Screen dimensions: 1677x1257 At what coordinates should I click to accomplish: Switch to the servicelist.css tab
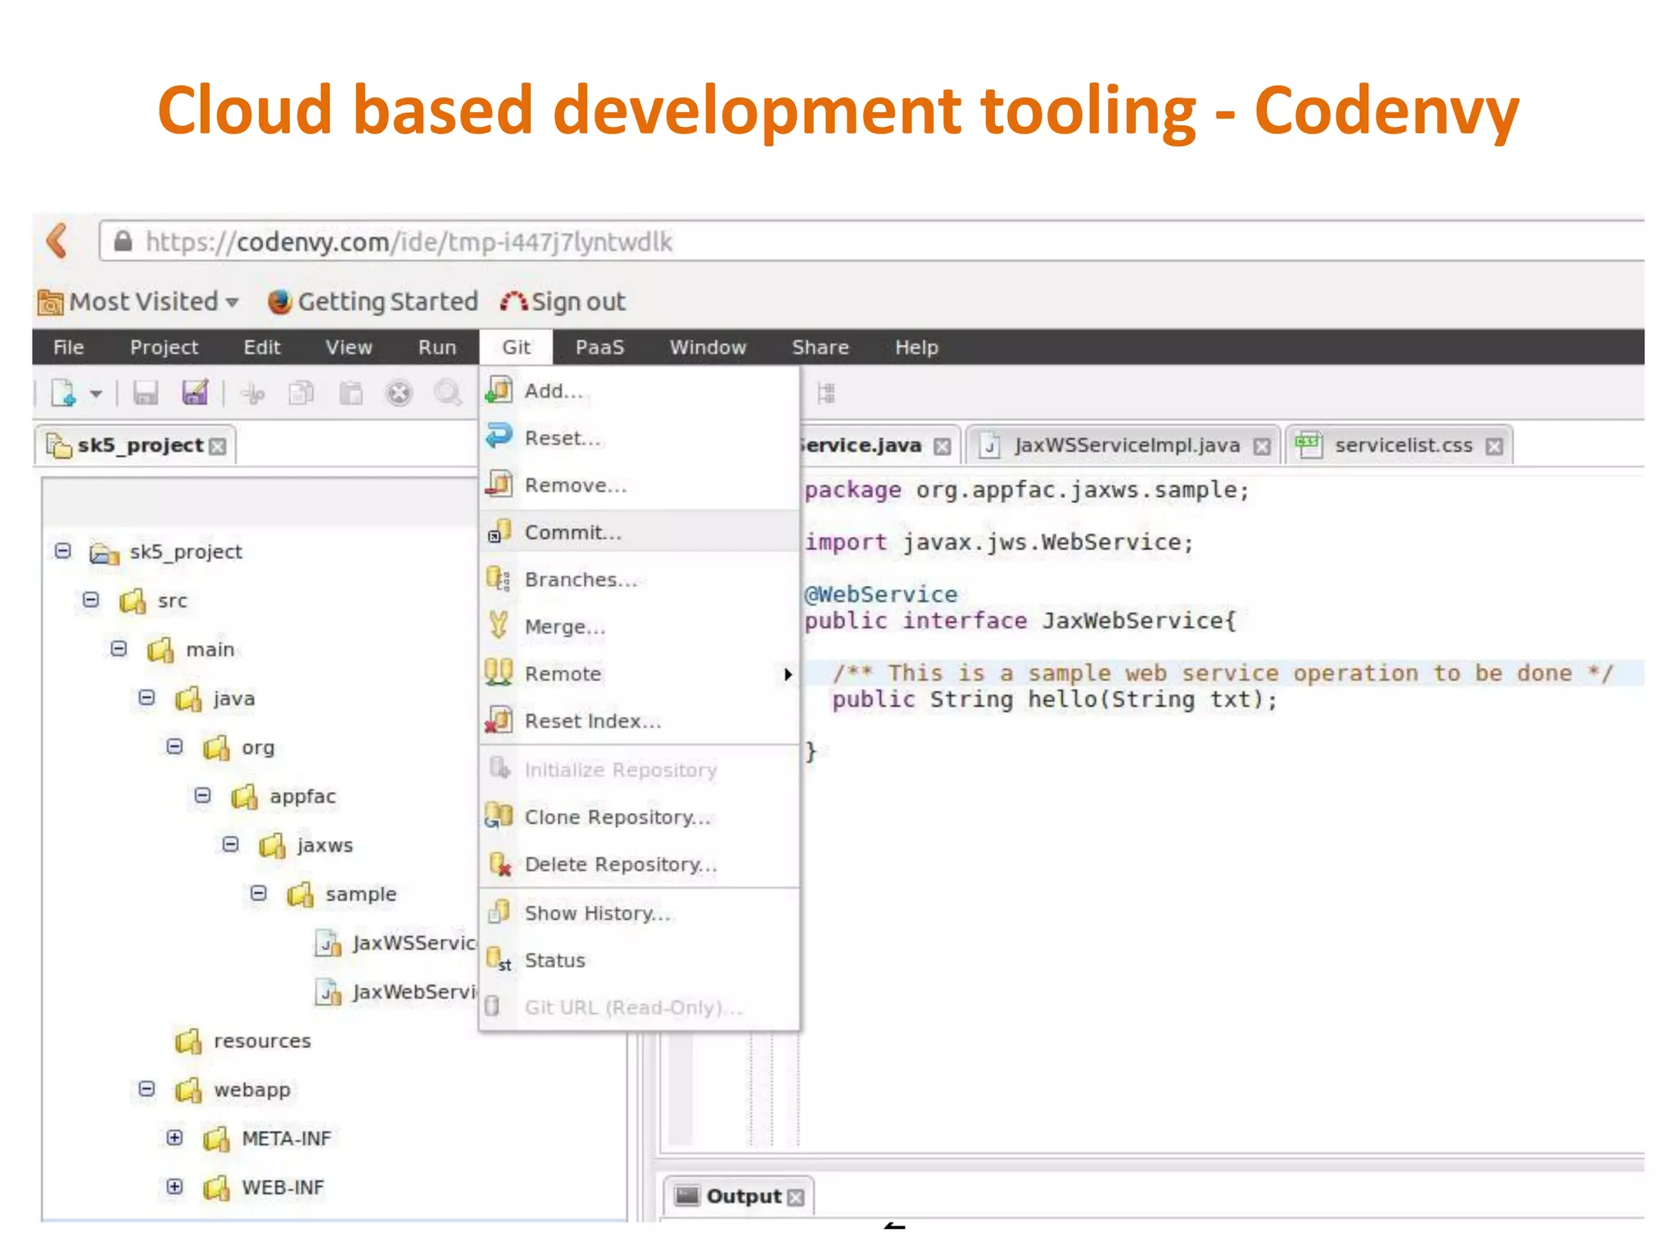pyautogui.click(x=1401, y=445)
